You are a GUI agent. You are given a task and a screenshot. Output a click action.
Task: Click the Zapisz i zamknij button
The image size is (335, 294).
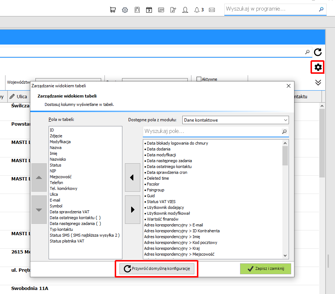(x=265, y=269)
